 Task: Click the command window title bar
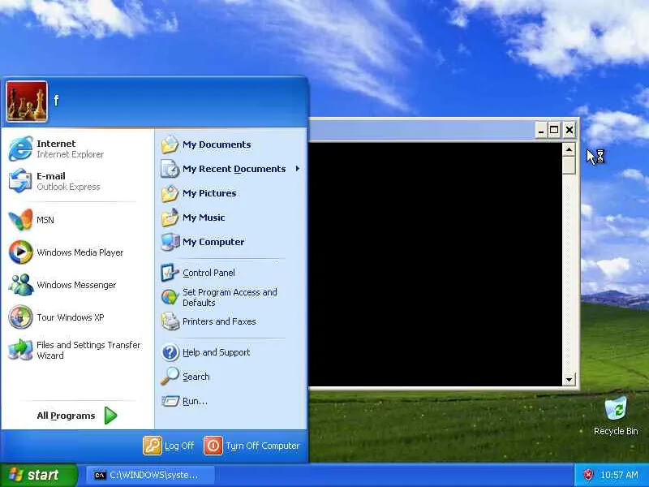pyautogui.click(x=421, y=130)
